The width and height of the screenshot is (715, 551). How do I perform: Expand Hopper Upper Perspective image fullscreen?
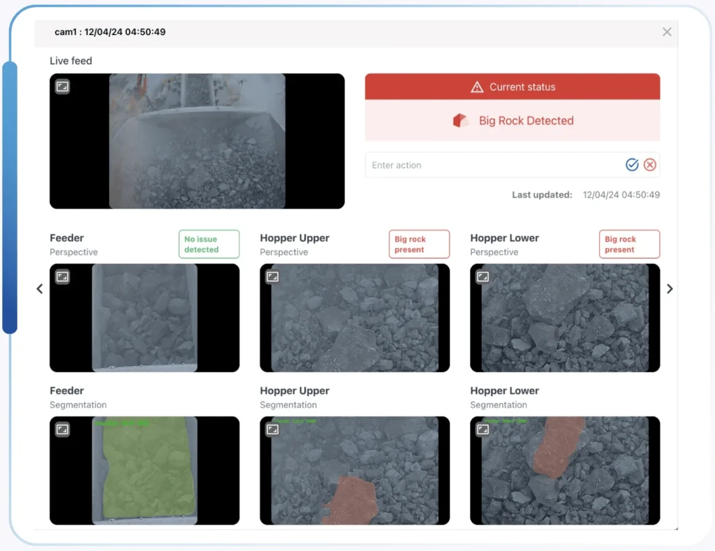[272, 277]
